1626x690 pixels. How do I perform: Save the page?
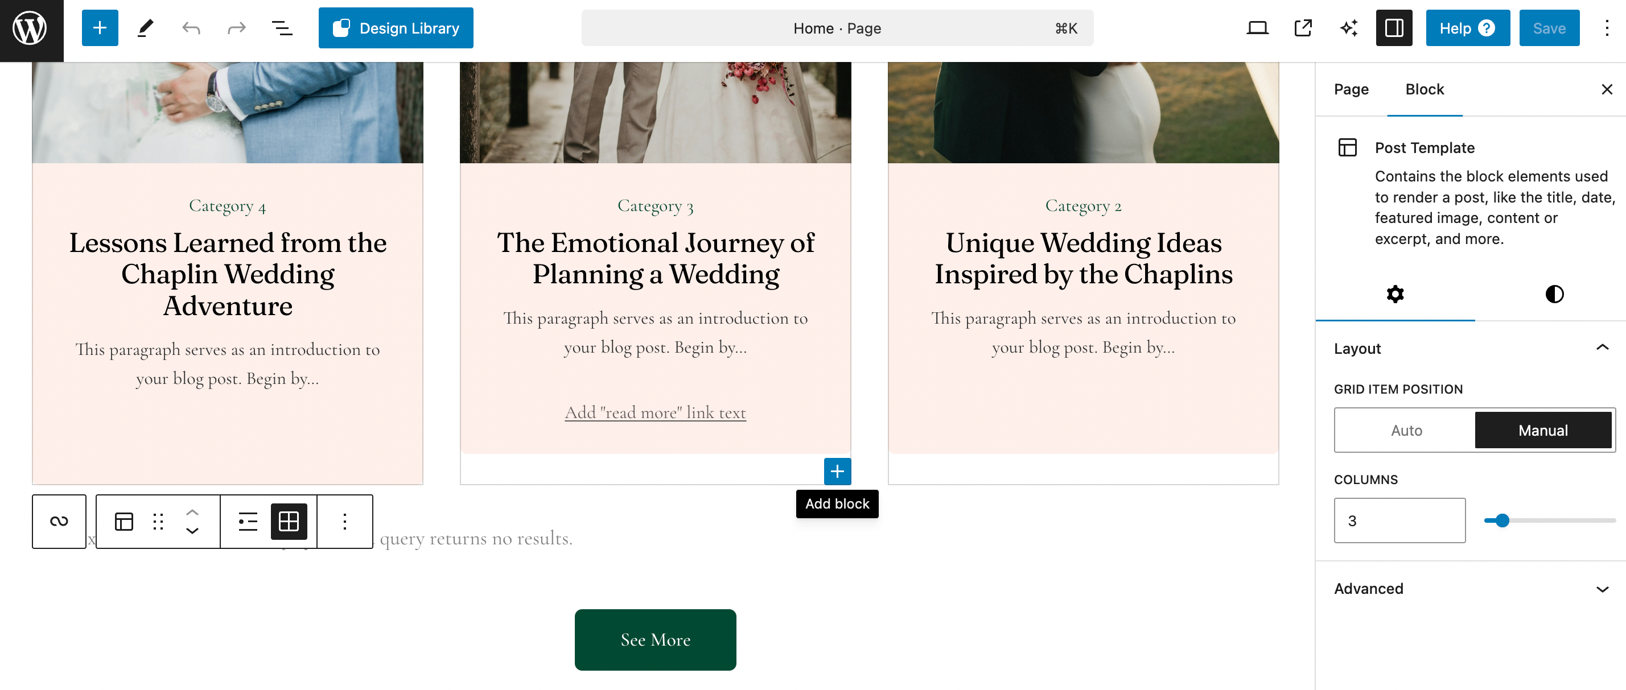(x=1549, y=28)
